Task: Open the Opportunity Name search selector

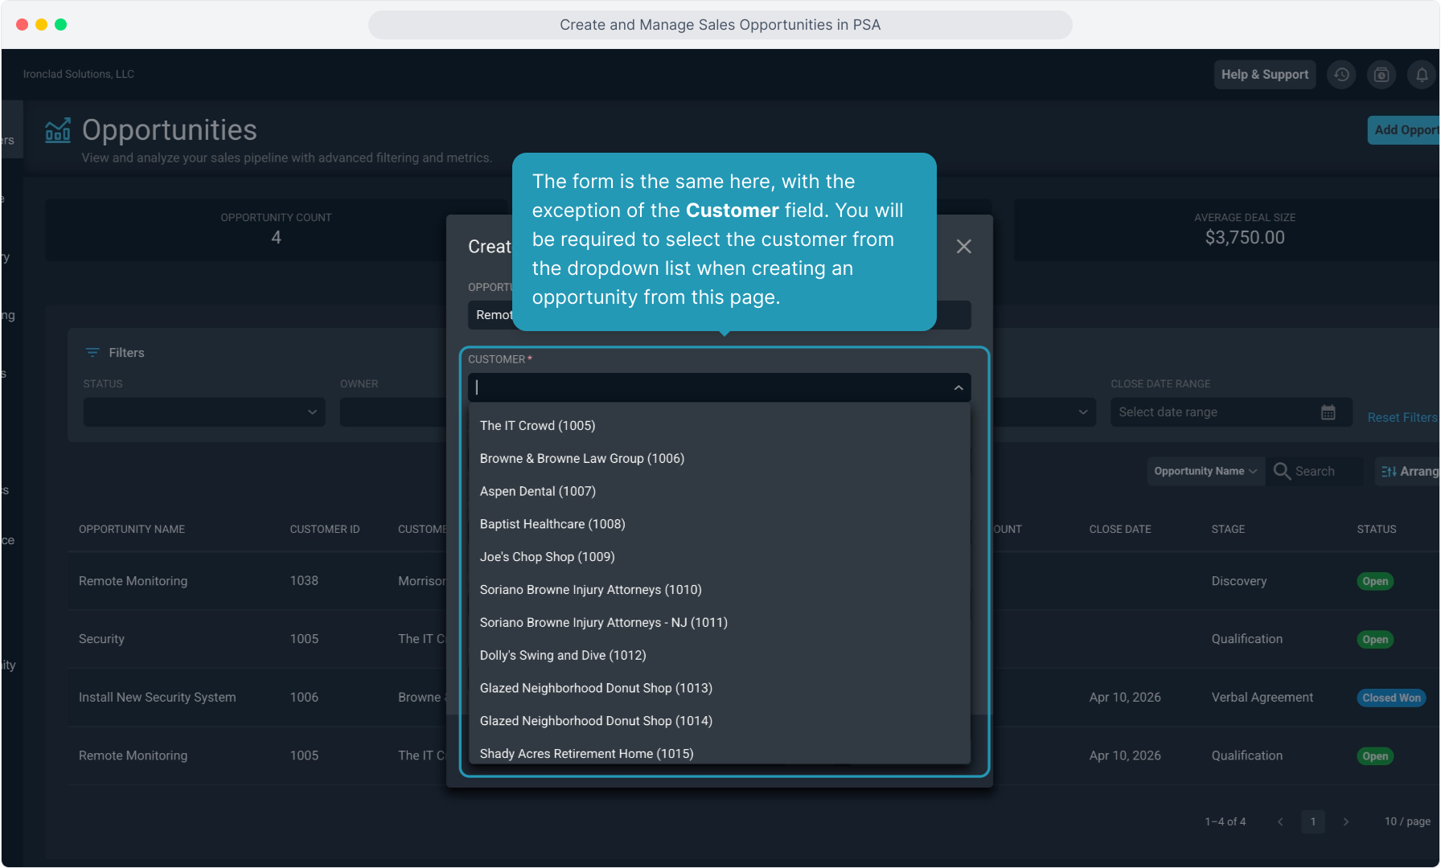Action: (x=1205, y=471)
